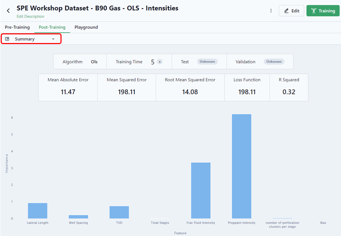The height and width of the screenshot is (236, 341).
Task: Click the Lateral Length bar in chart
Action: tap(38, 211)
